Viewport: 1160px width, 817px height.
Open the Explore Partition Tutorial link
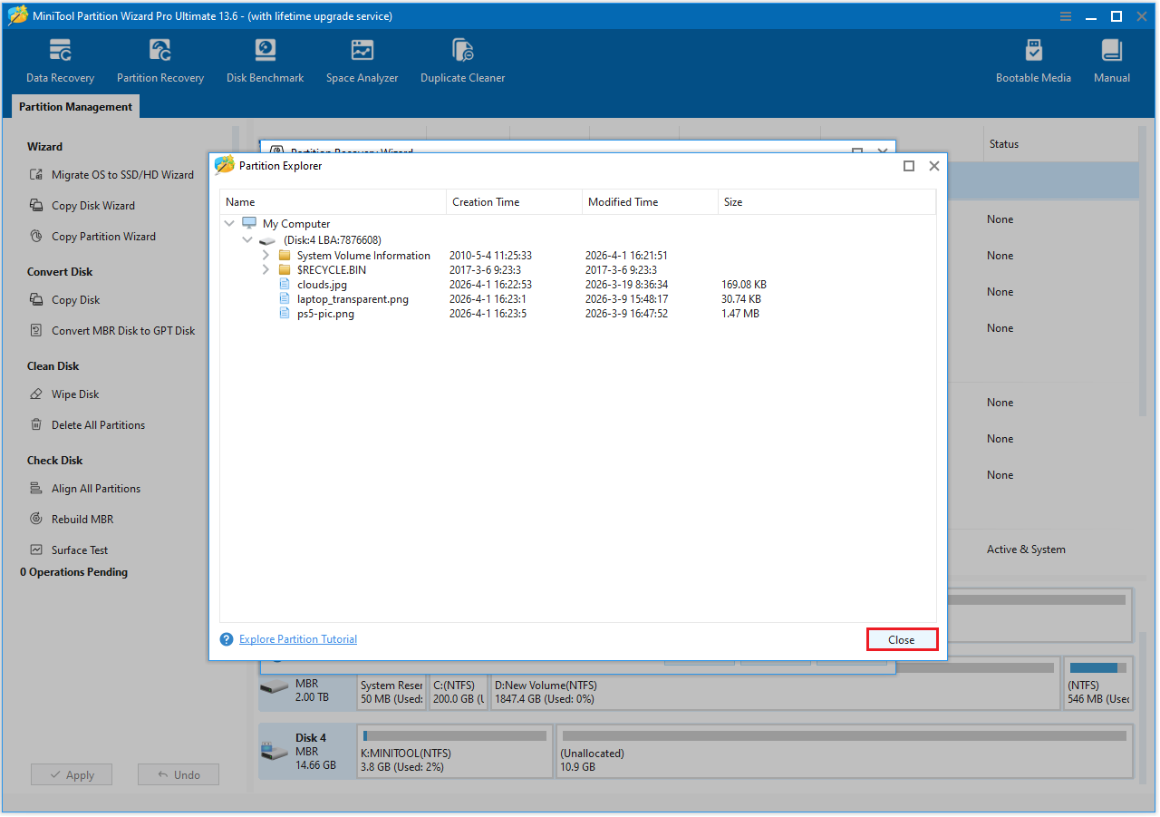click(297, 638)
